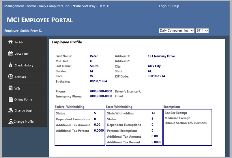Click the Federal Withholding section header
The width and height of the screenshot is (232, 158).
pos(70,107)
